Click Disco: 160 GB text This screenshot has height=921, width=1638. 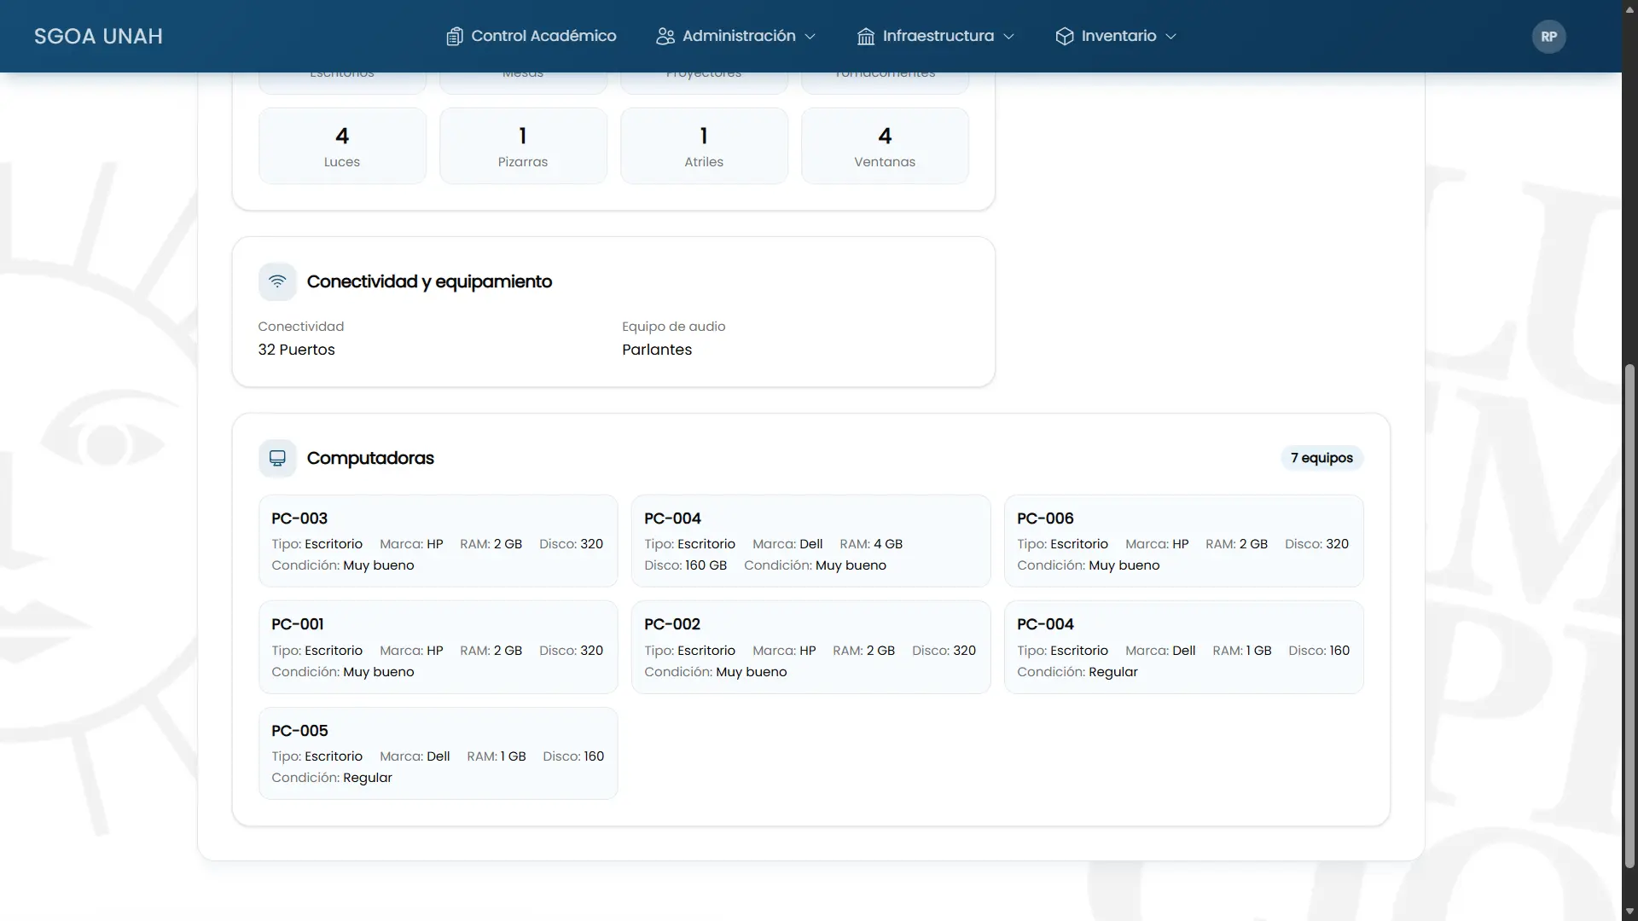(x=686, y=565)
